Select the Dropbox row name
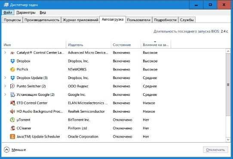233x159 pixels. (x=24, y=61)
